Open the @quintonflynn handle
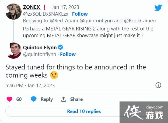This screenshot has width=168, height=123. pos(40,54)
